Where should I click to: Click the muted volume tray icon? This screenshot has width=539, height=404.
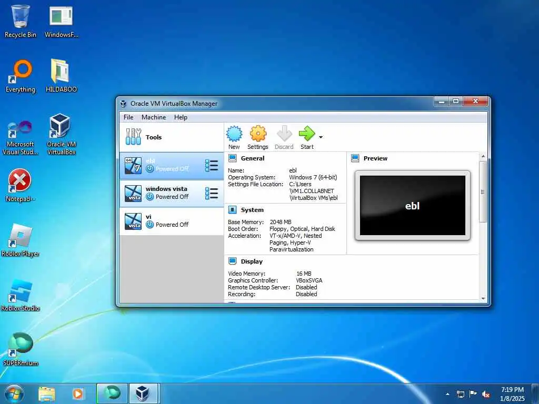486,395
